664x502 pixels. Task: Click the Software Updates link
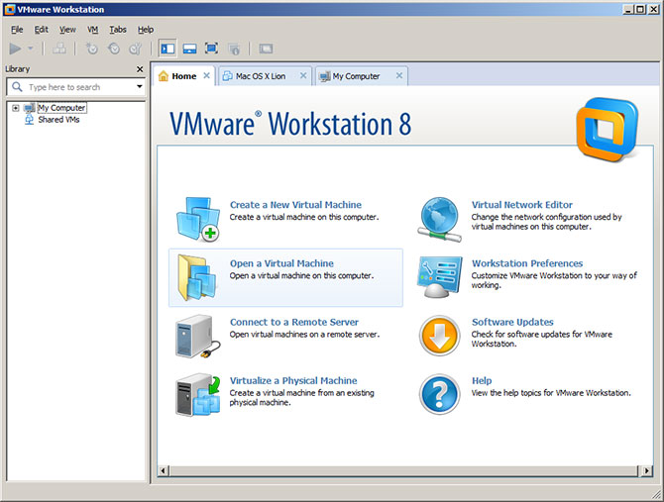(512, 322)
